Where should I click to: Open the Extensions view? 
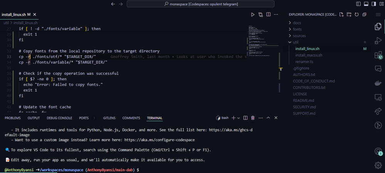pos(378,55)
